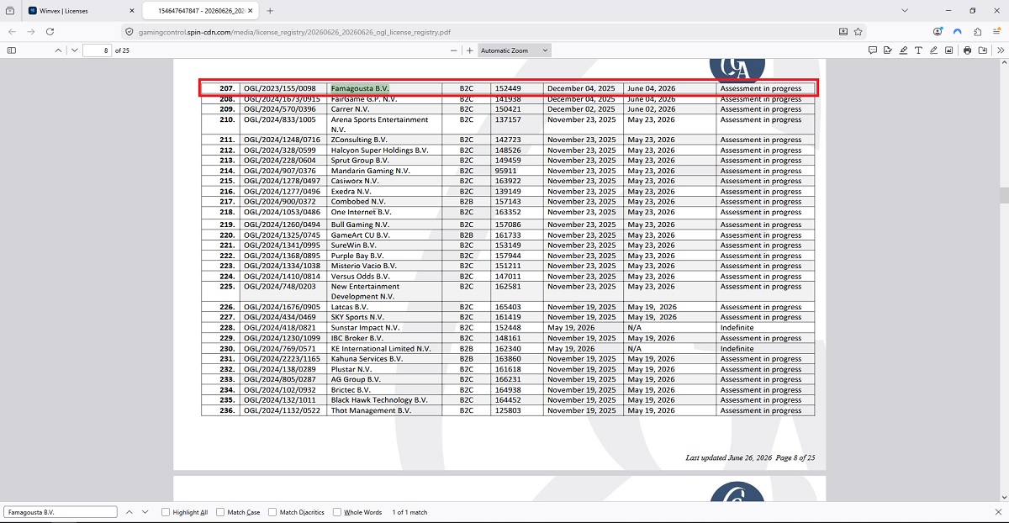Go back to the previous page
This screenshot has height=523, width=1009.
(x=12, y=31)
